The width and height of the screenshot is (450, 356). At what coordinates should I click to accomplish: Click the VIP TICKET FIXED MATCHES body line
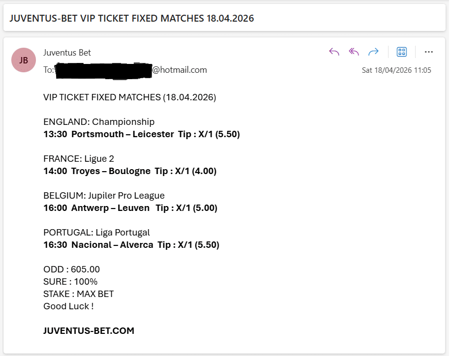[x=130, y=97]
